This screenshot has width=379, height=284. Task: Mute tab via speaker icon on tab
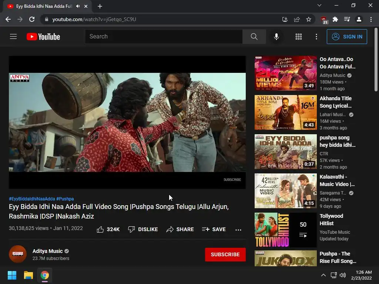point(78,6)
